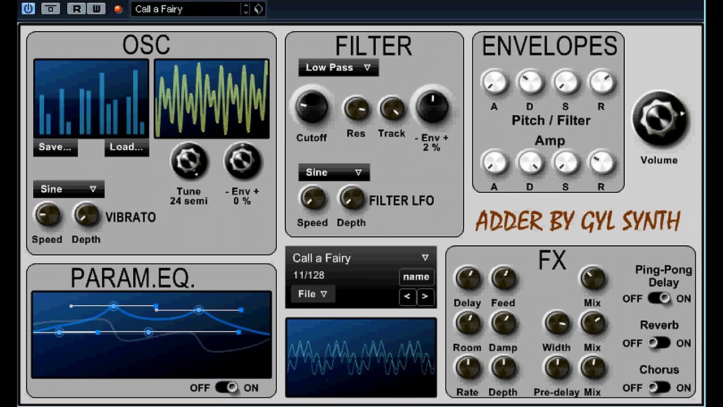Click the FX Feed knob
The width and height of the screenshot is (723, 407).
pos(503,279)
